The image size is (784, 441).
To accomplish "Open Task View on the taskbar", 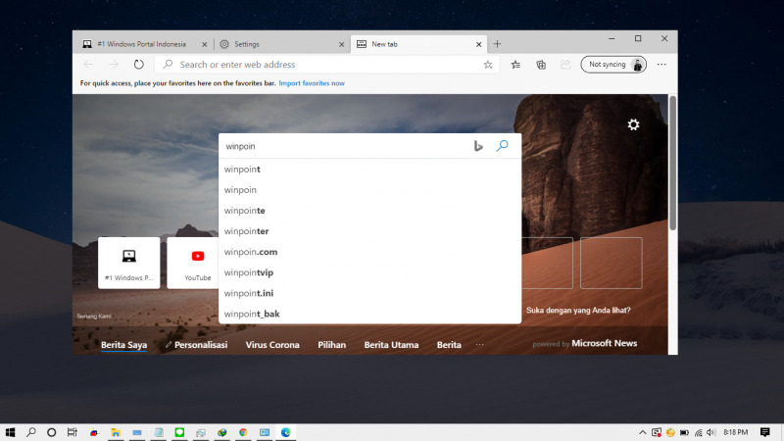I will pos(73,432).
